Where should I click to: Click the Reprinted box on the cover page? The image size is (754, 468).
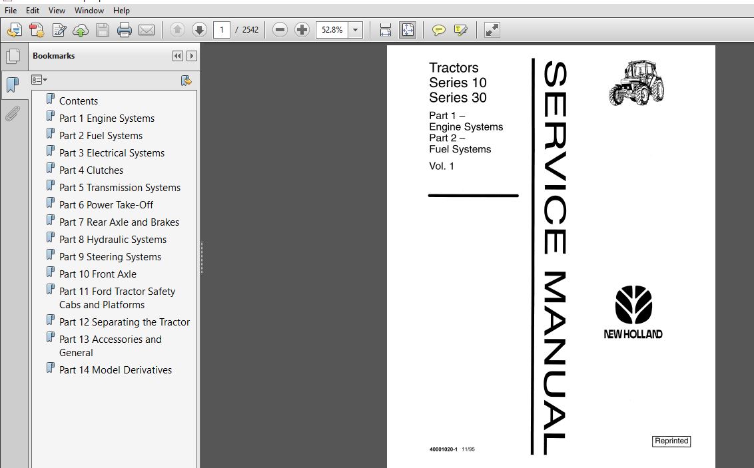pyautogui.click(x=671, y=441)
